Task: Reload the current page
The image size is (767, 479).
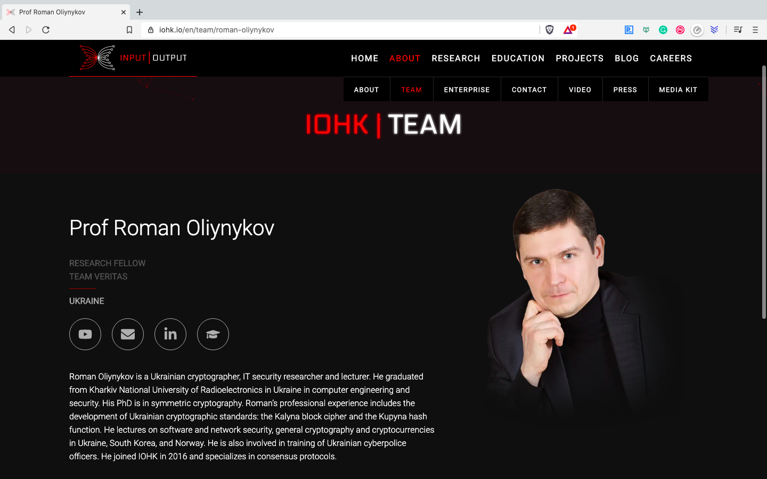Action: (46, 30)
